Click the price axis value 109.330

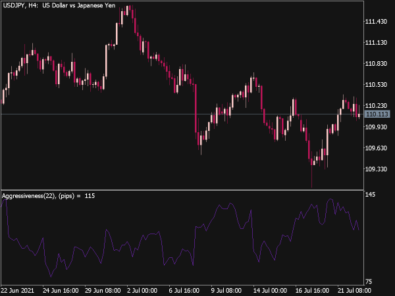[x=376, y=169]
